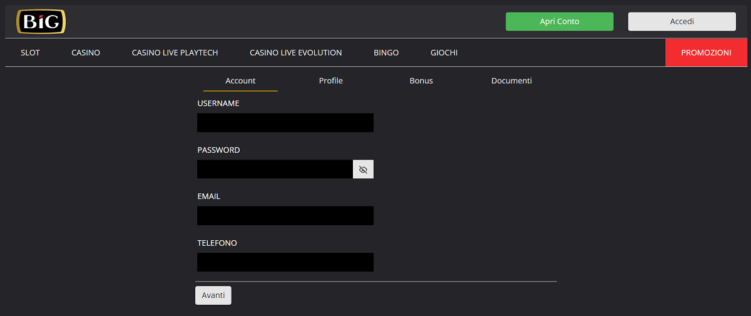Select the Bonus tab
The height and width of the screenshot is (316, 751).
coord(421,81)
